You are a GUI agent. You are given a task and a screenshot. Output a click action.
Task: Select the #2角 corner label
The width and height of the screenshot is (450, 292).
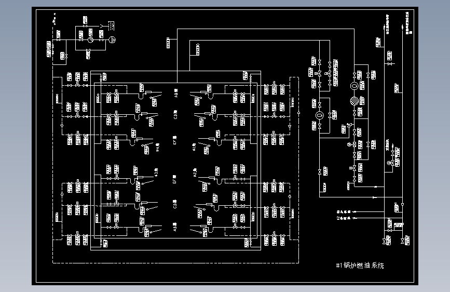click(x=195, y=172)
